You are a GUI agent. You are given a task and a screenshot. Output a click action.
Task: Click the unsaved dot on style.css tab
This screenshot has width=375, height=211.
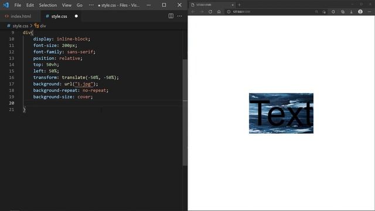[x=76, y=16]
